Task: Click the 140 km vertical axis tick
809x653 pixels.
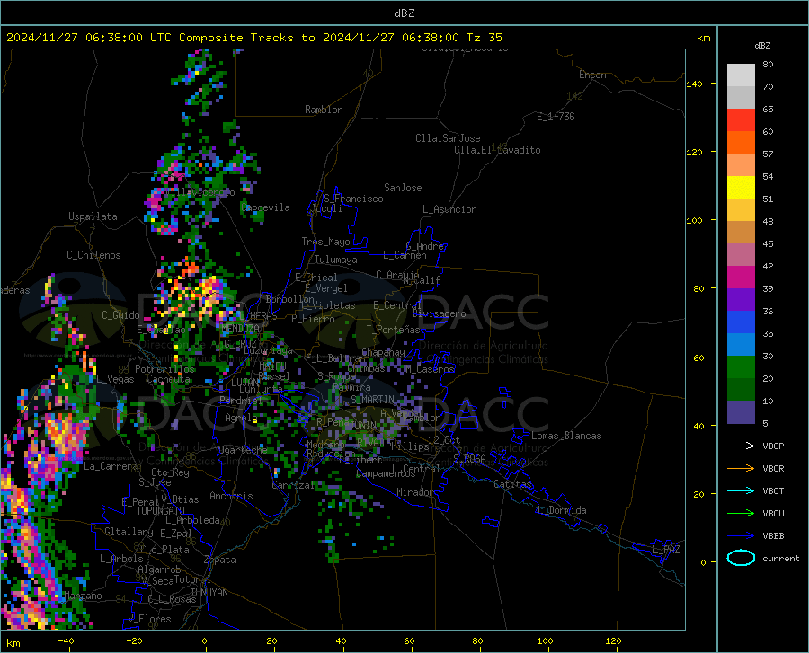Action: 694,84
